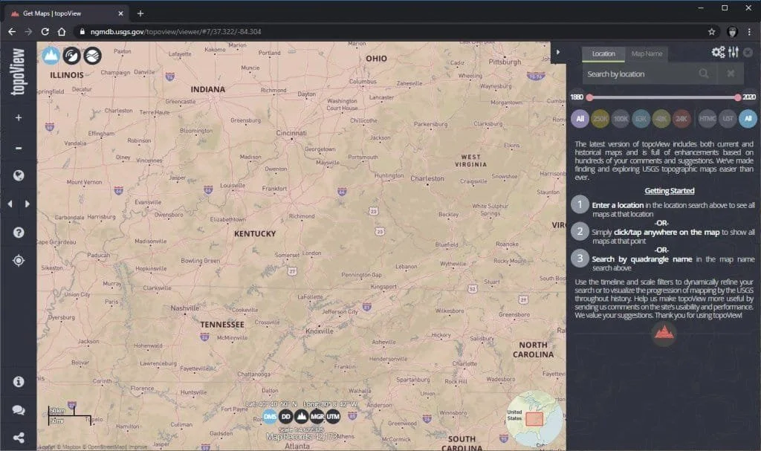
Task: Click the globe full-extent icon
Action: tap(19, 175)
